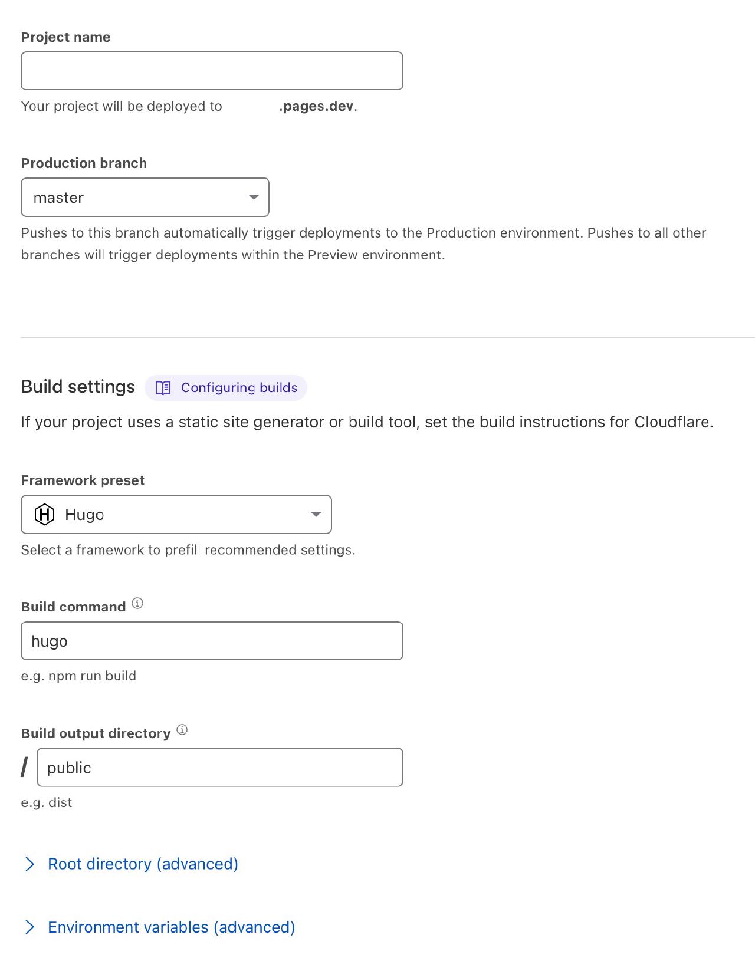Click the Build output directory info icon
This screenshot has height=958, width=755.
pyautogui.click(x=182, y=730)
